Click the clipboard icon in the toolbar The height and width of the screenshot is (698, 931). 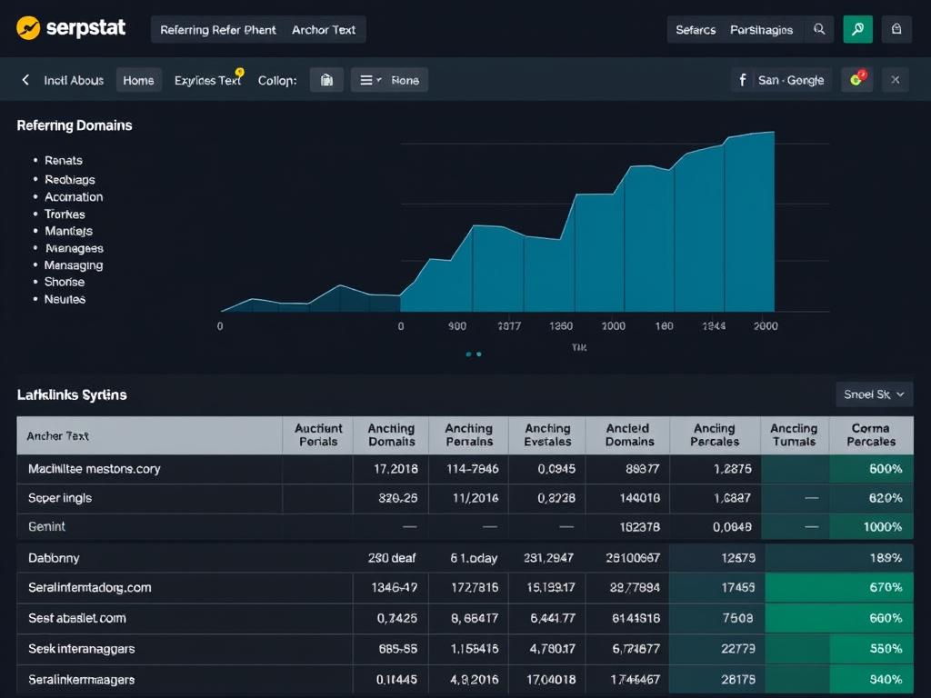coord(326,80)
